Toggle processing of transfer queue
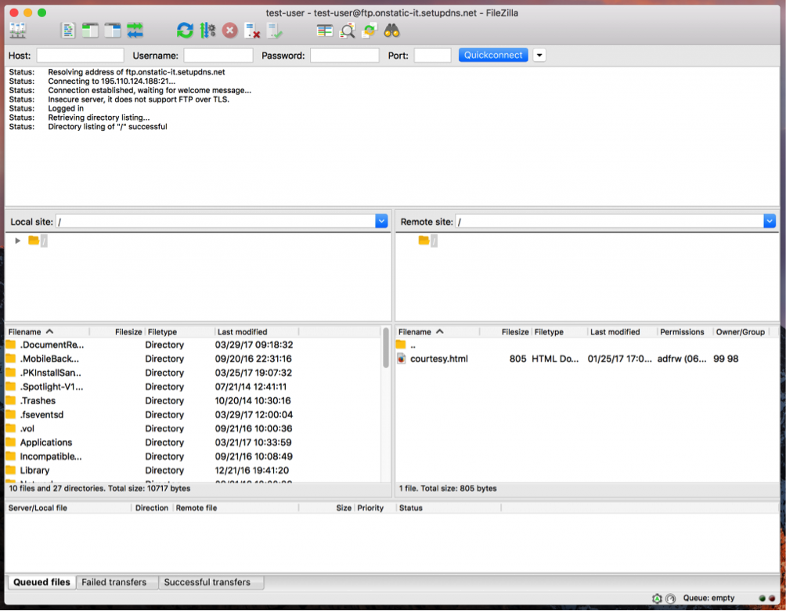Viewport: 786px width, 611px height. click(x=207, y=31)
